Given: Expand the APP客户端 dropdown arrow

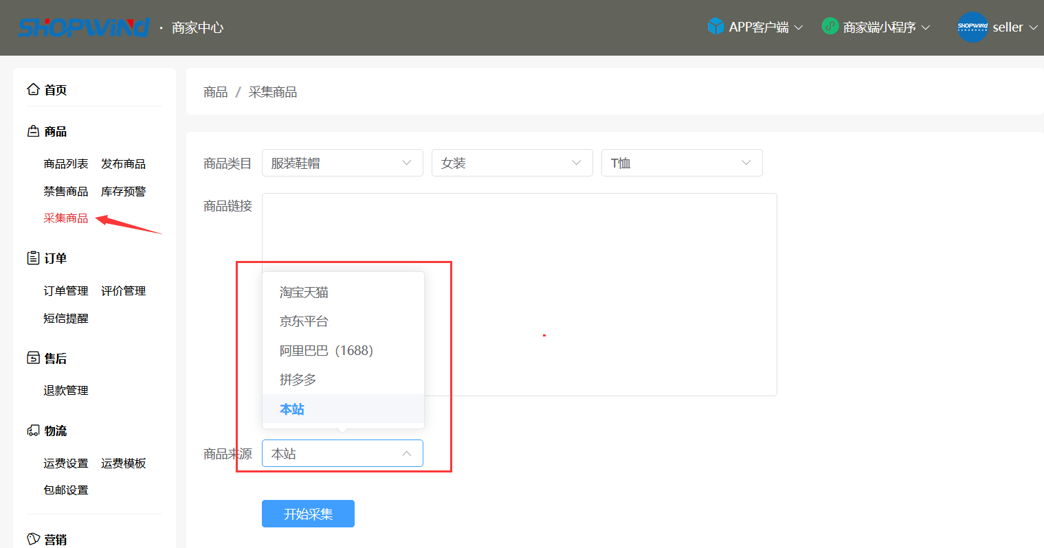Looking at the screenshot, I should pos(799,27).
